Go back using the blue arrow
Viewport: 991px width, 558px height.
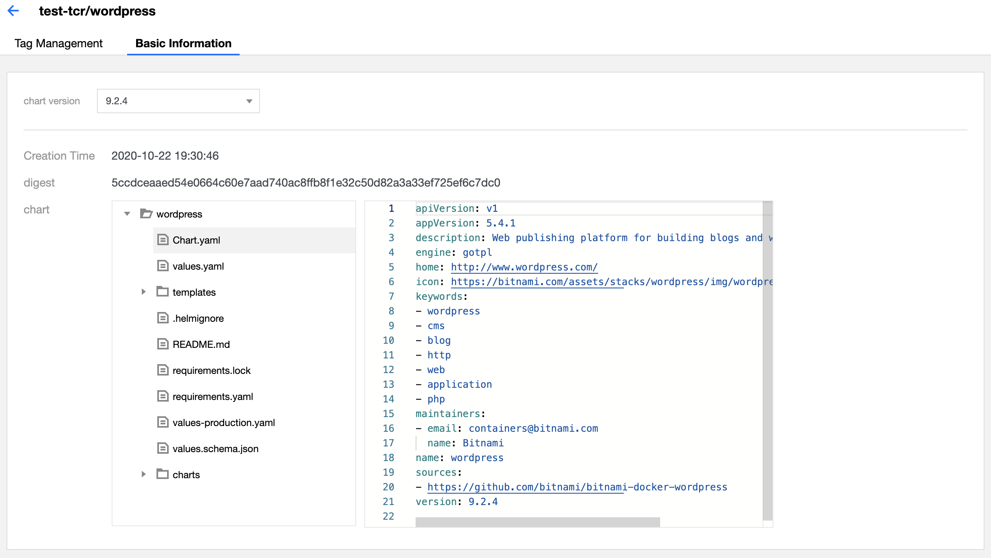[13, 11]
